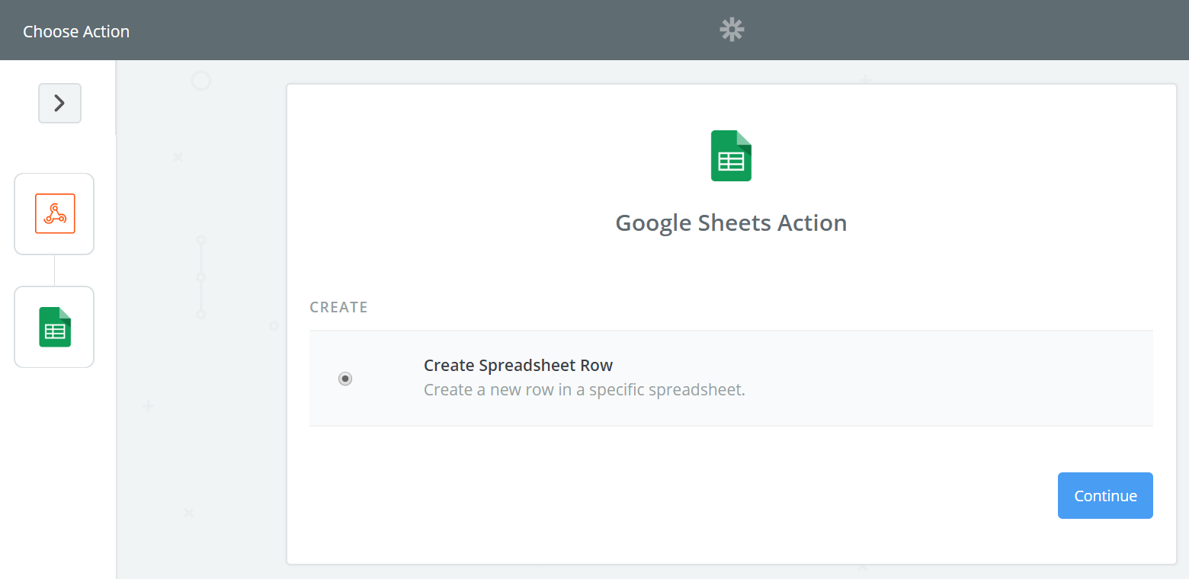The image size is (1189, 579).
Task: Click the large Google Sheets icon
Action: (731, 155)
